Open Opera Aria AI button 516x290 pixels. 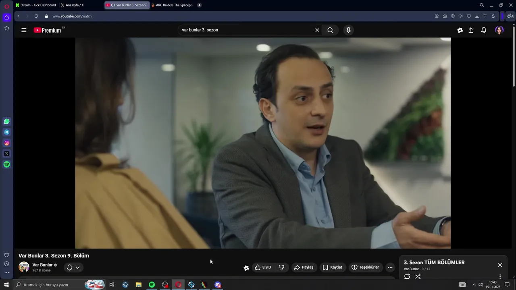point(510,16)
